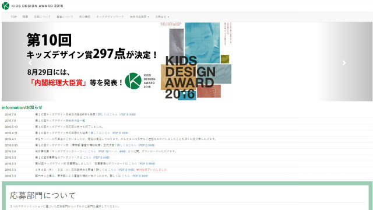This screenshot has width=373, height=210.
Task: Click the red 「内閣総理大臣賞」 banner text
Action: [58, 83]
